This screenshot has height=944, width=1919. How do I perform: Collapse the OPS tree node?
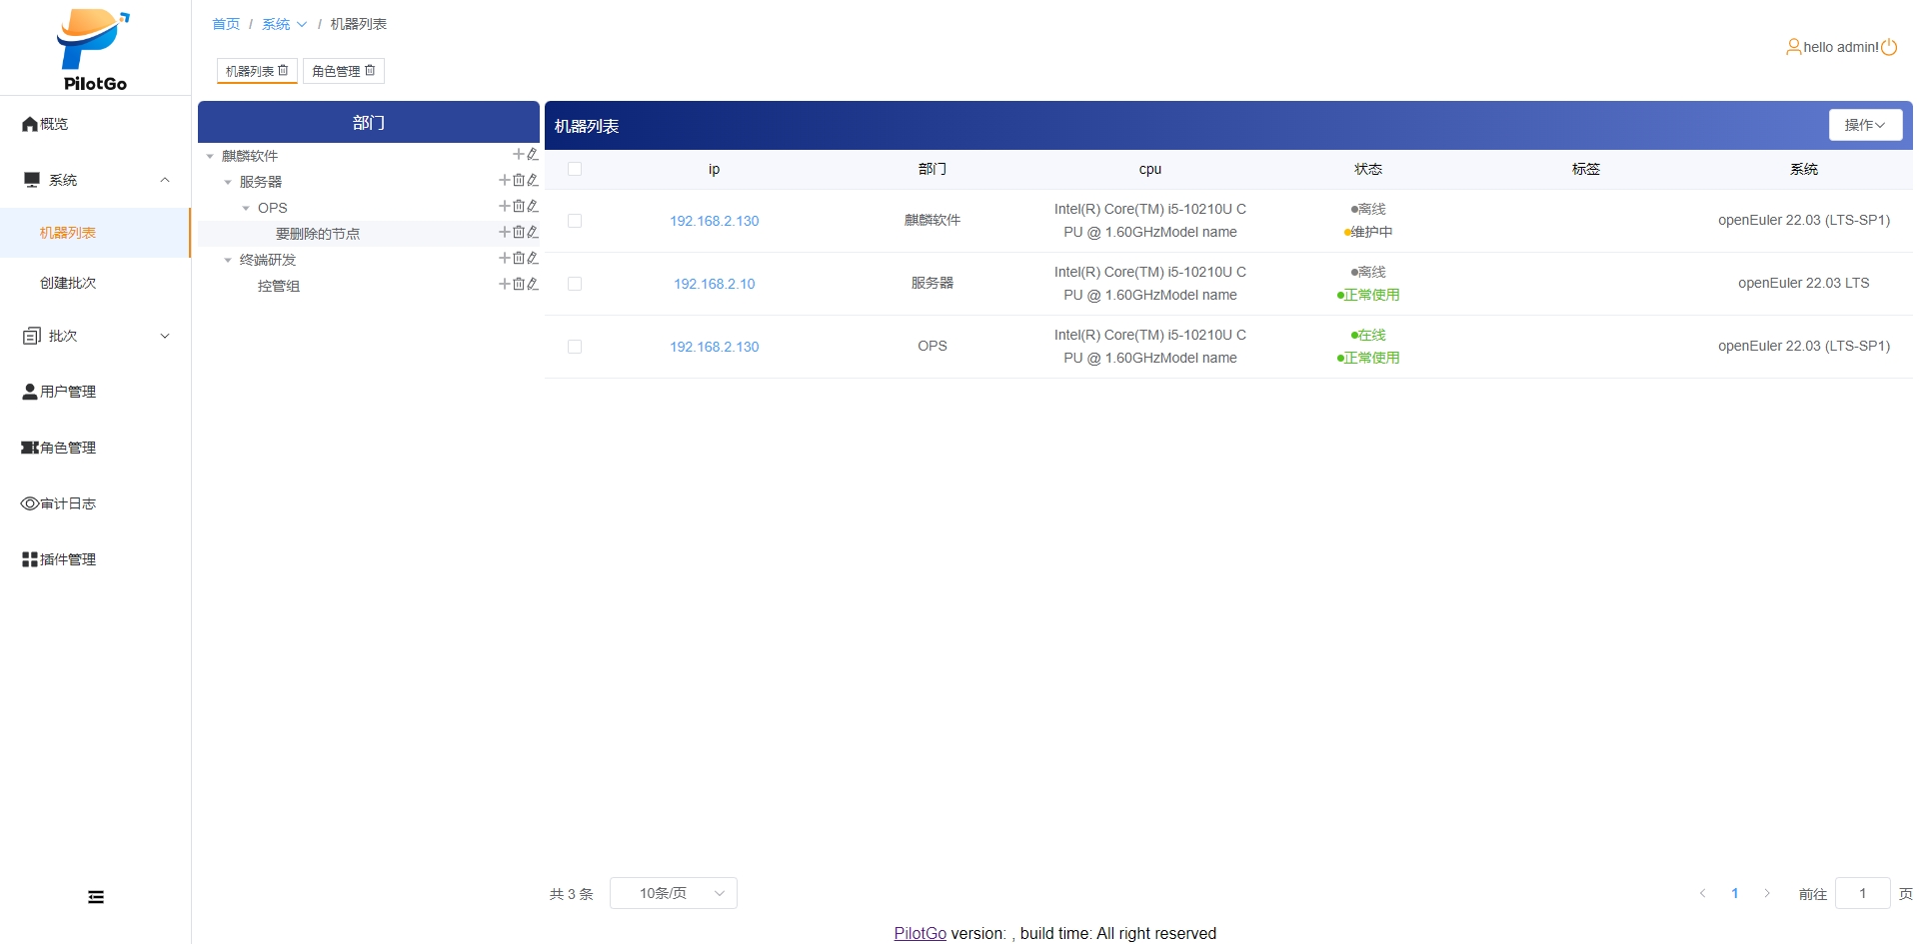[x=246, y=208]
